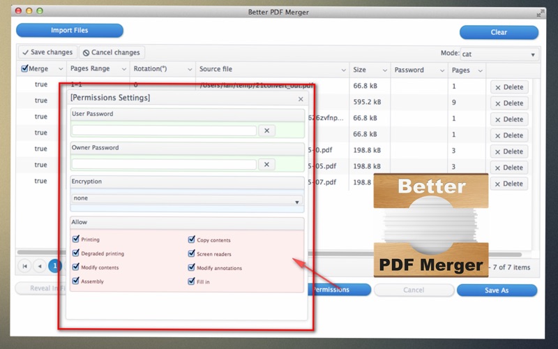Click the Permissions button

[x=339, y=290]
